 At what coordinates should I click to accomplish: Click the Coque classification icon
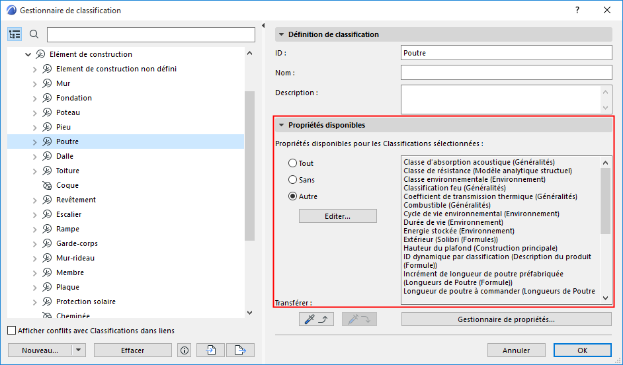coord(47,185)
